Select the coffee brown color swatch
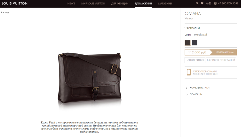Viewport: 246px width, 137px height. [x=188, y=43]
